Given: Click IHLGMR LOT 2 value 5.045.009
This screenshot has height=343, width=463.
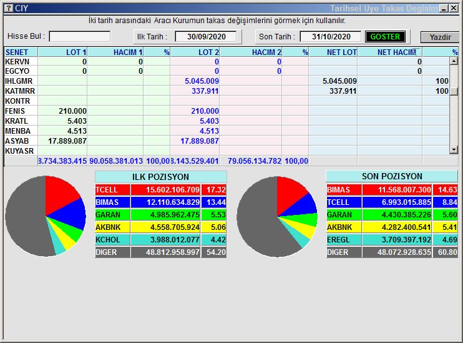Looking at the screenshot, I should coord(202,81).
